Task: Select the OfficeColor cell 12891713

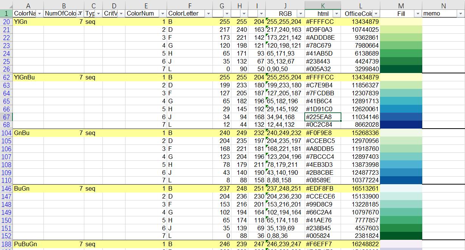Action: 360,101
